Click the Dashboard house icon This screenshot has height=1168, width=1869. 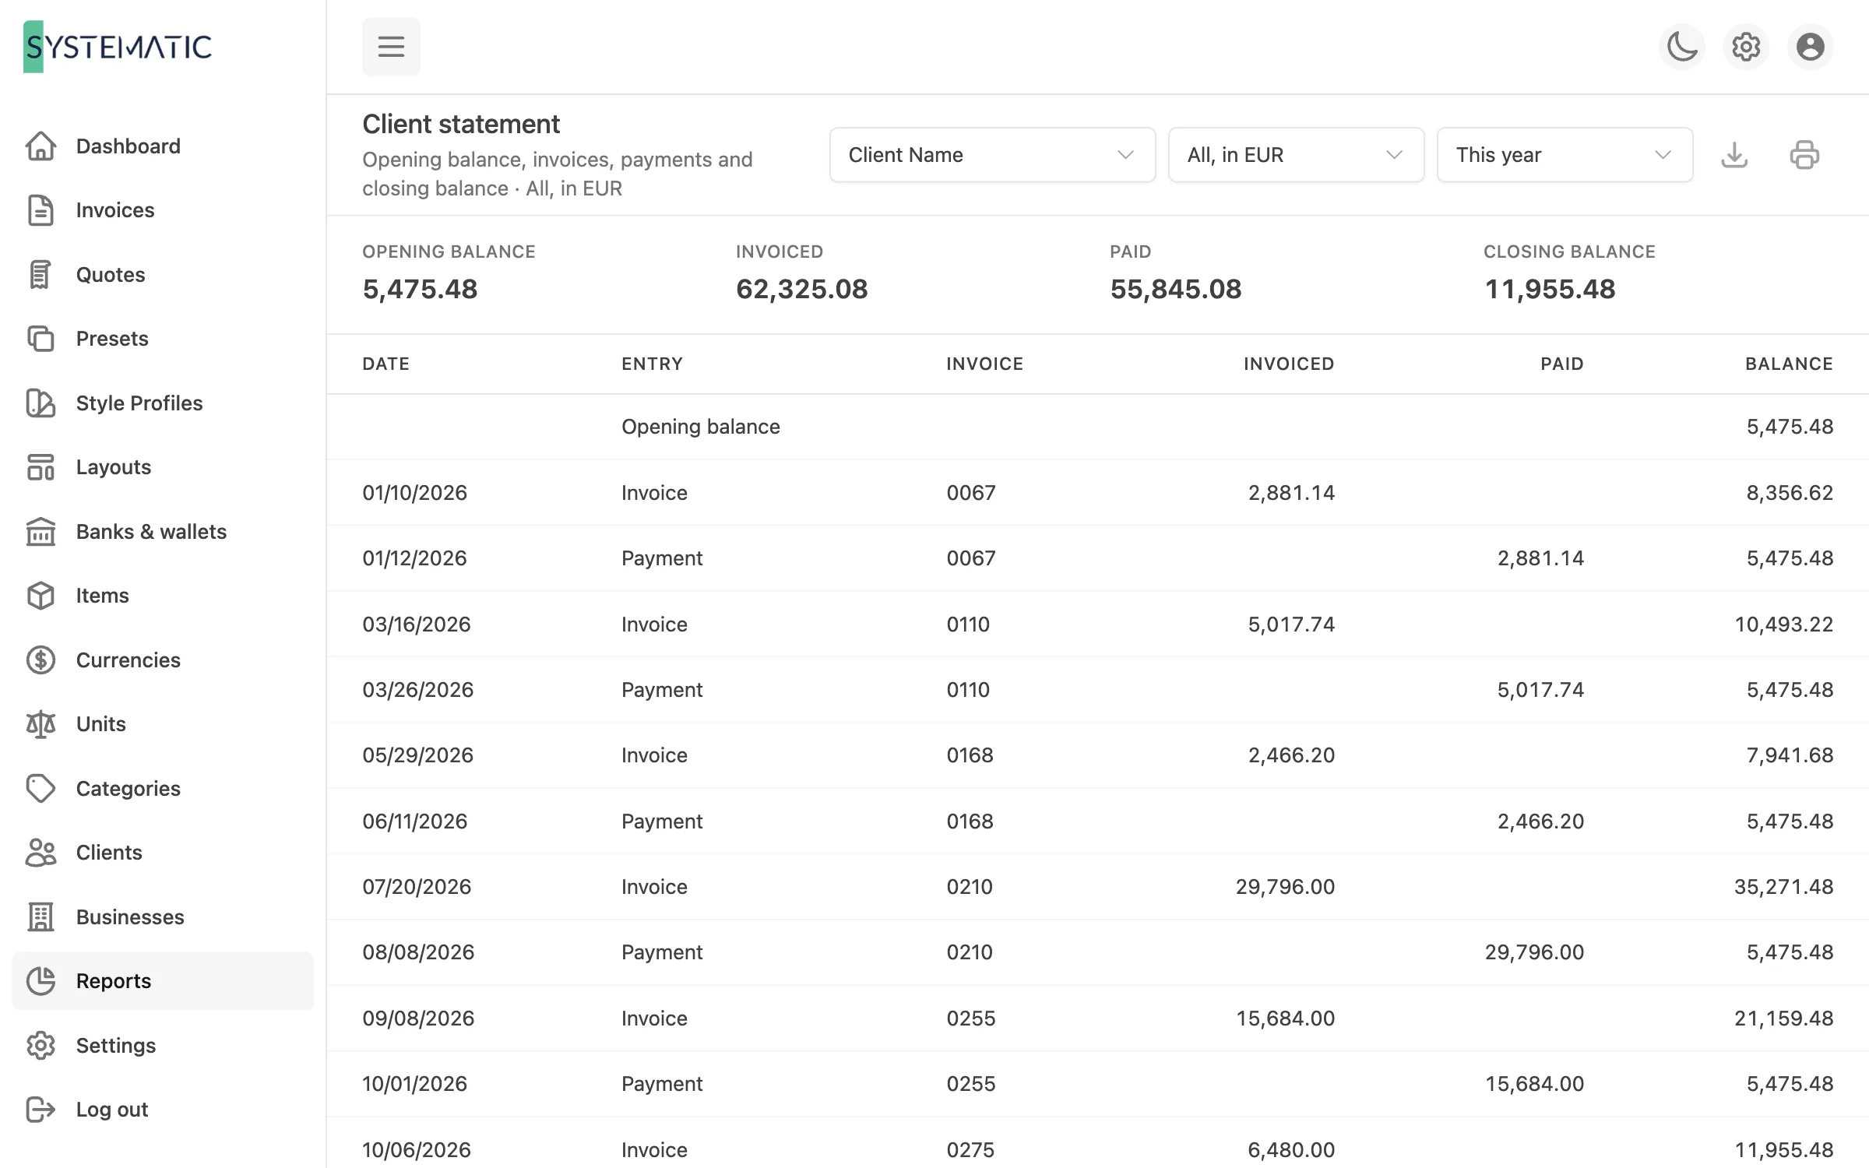pyautogui.click(x=40, y=146)
